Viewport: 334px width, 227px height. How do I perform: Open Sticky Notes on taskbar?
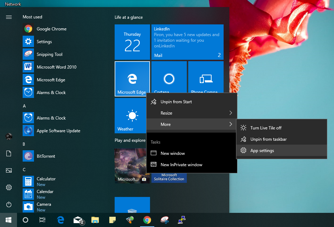[x=112, y=220]
